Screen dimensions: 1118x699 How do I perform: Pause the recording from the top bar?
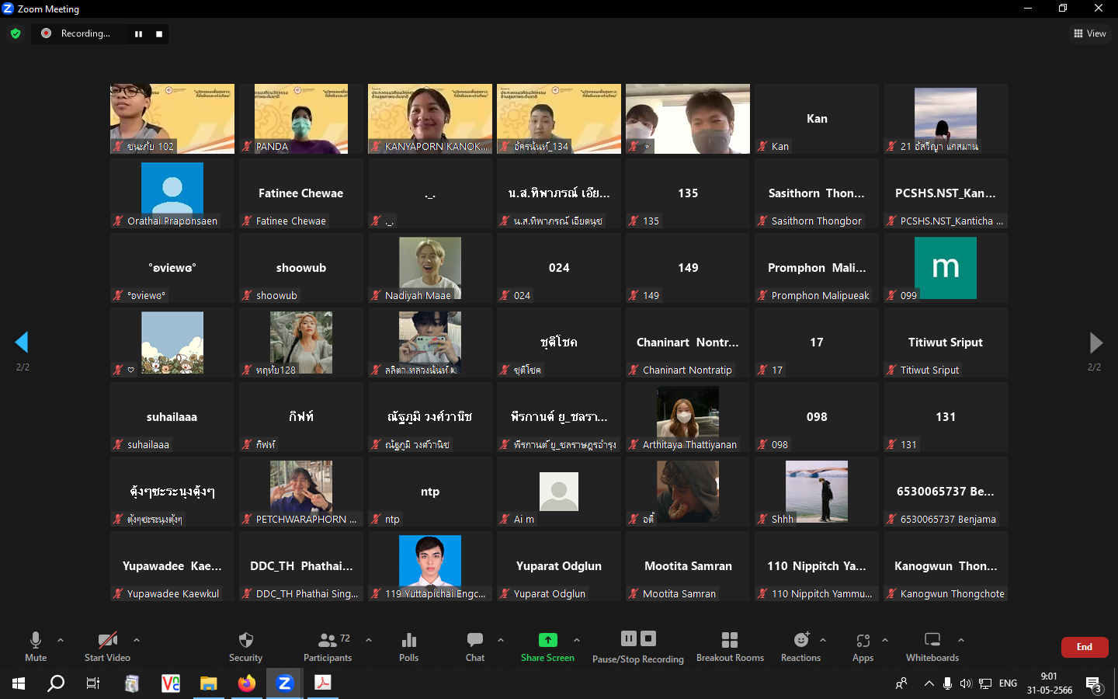pyautogui.click(x=138, y=33)
